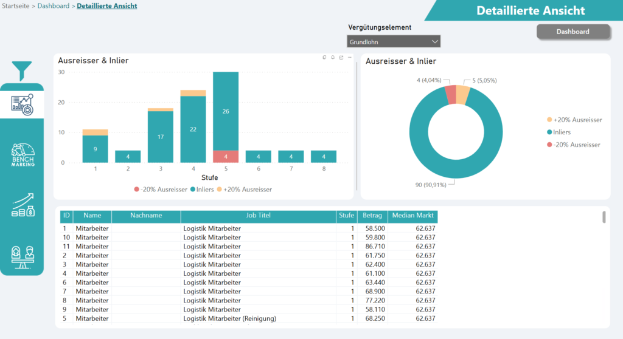Image resolution: width=623 pixels, height=339 pixels.
Task: Sort table by the Betrag column header
Action: [x=372, y=215]
